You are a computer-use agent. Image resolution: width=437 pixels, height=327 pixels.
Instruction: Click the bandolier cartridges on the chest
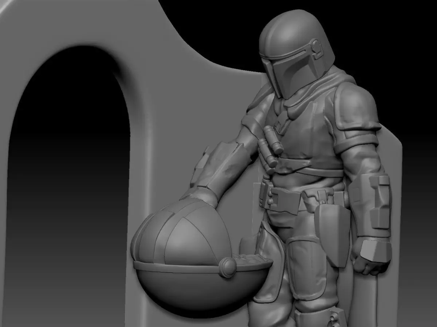tap(270, 149)
